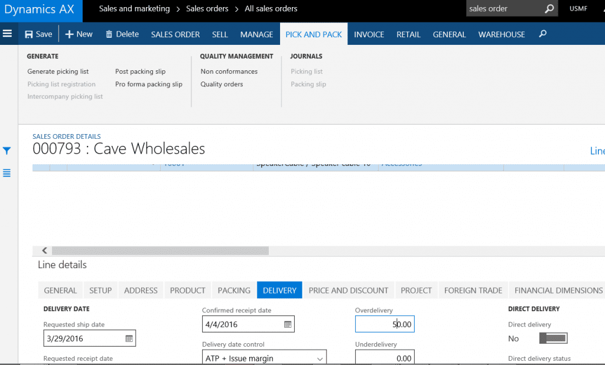Click the New plus icon
Screen dimensions: 605x365
69,34
